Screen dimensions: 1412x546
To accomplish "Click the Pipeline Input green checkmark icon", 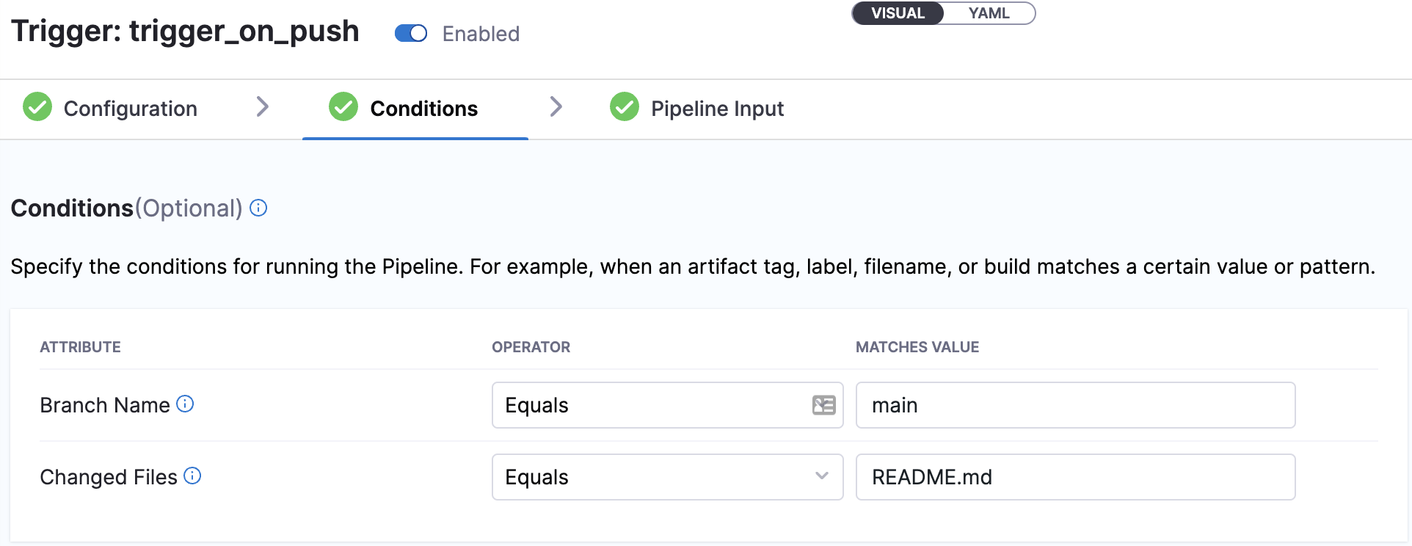I will click(x=625, y=107).
